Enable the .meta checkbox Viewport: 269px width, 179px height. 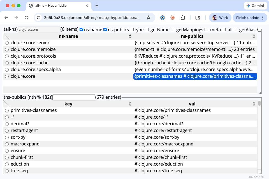point(207,29)
